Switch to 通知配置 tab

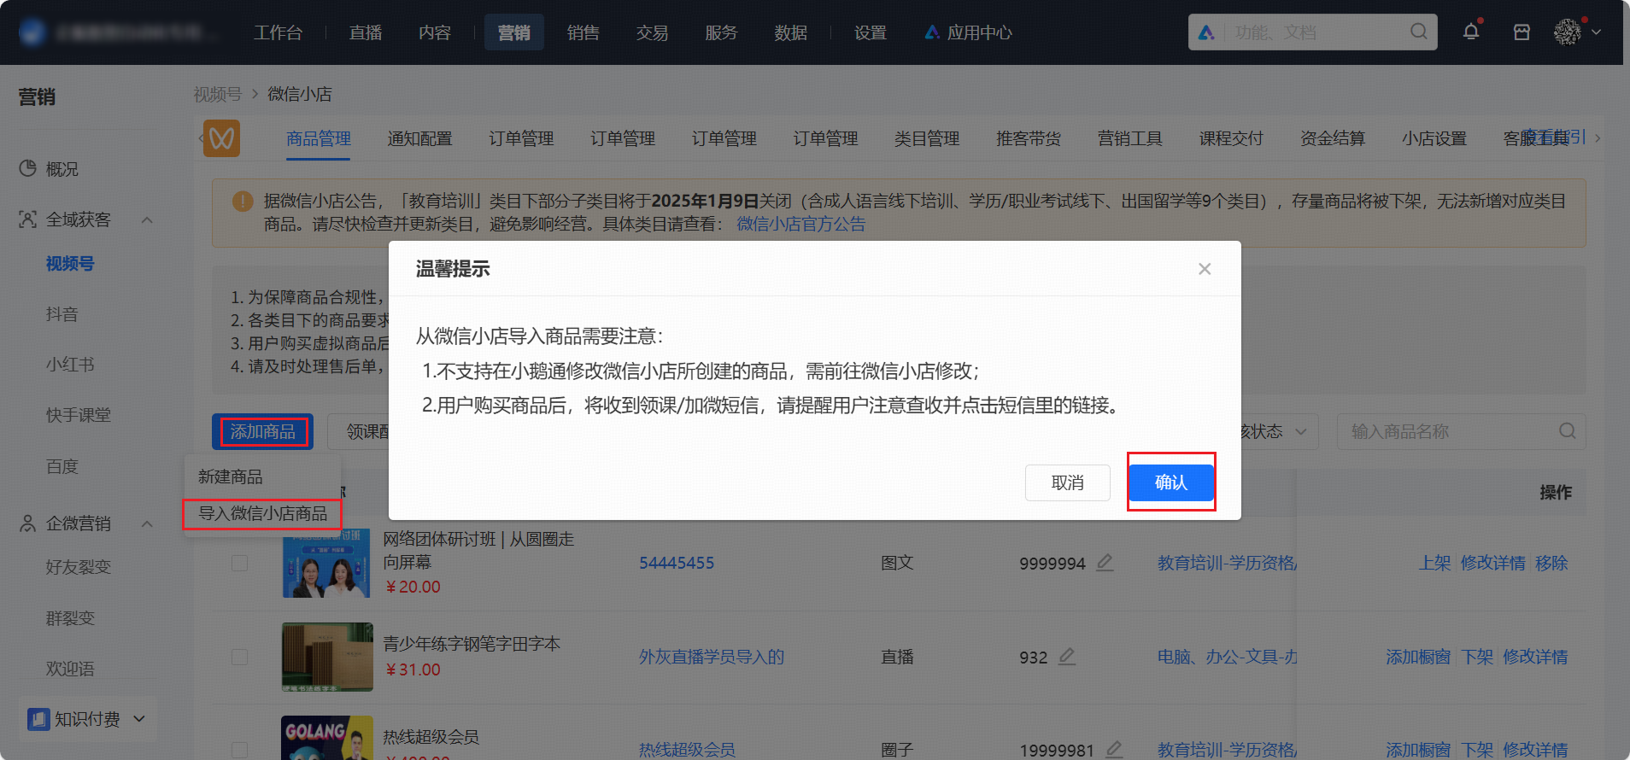coord(419,138)
